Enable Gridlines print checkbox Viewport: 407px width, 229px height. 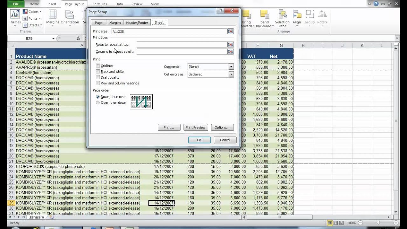(98, 66)
